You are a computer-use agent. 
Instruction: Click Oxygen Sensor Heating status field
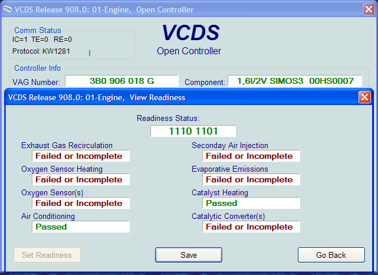[81, 179]
